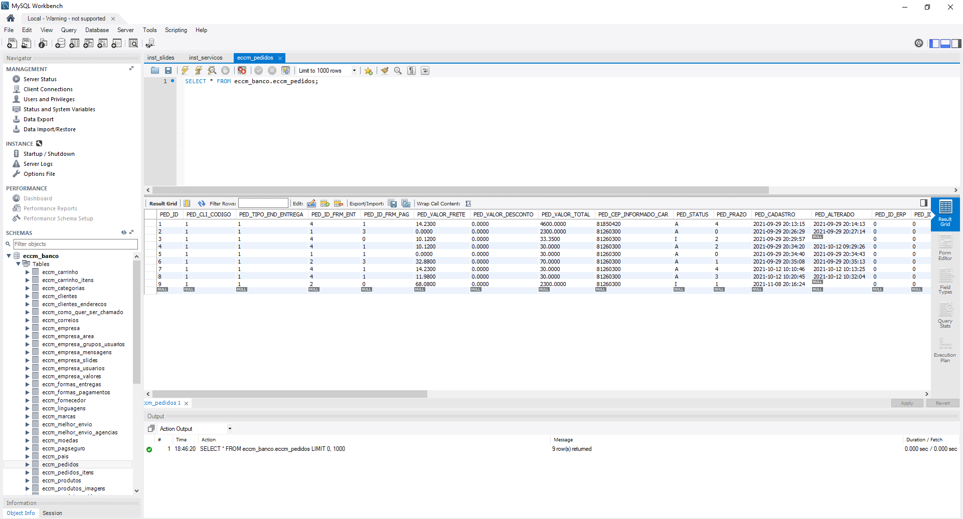Screen dimensions: 963x519
Task: Export recordset to external file
Action: click(393, 203)
